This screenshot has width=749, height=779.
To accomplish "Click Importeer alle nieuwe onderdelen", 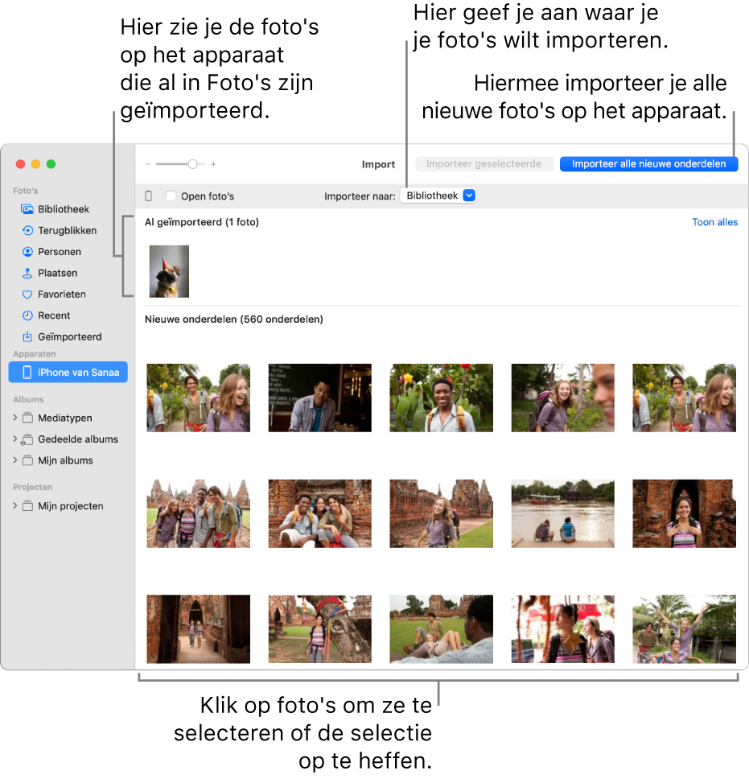I will (x=648, y=163).
